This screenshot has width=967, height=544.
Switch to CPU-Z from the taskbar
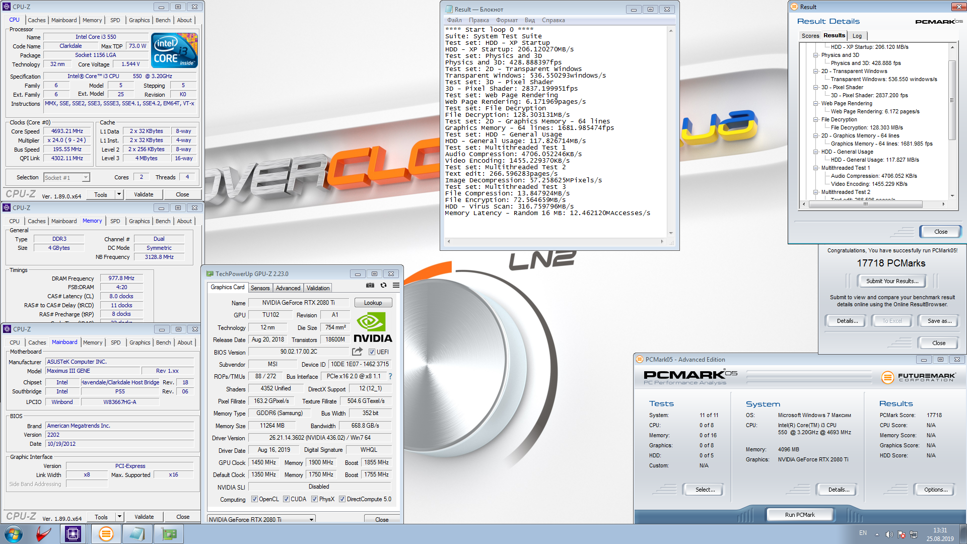point(73,534)
